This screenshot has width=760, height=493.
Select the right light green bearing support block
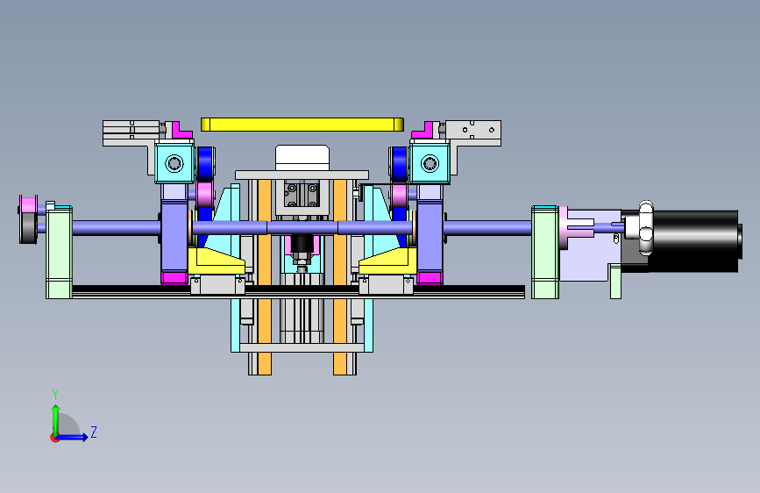click(x=545, y=252)
